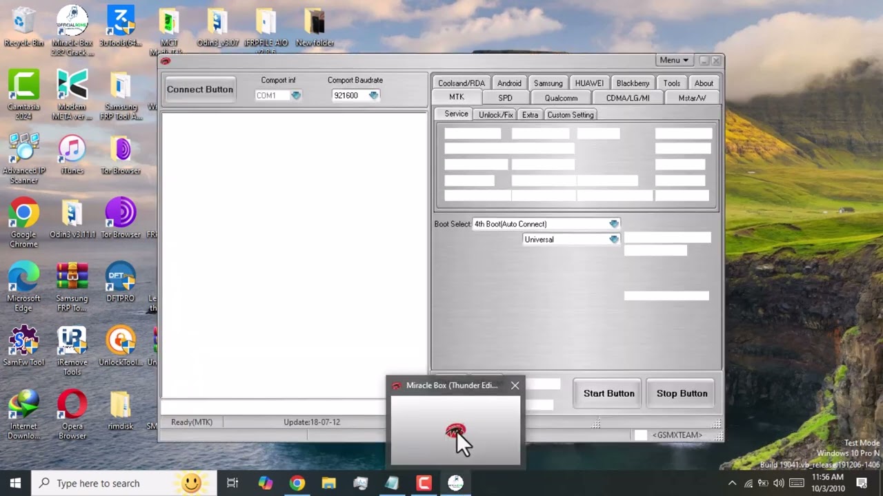883x496 pixels.
Task: Open the Extra sub-tab
Action: point(530,115)
